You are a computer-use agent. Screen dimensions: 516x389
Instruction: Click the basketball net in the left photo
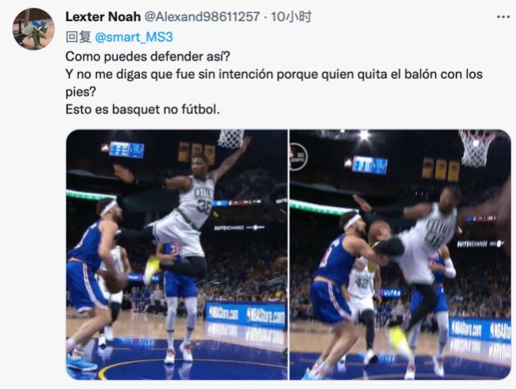pyautogui.click(x=231, y=138)
